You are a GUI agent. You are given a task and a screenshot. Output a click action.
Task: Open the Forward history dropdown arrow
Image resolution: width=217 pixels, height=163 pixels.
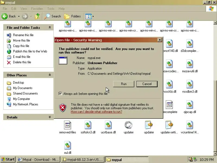(31, 16)
